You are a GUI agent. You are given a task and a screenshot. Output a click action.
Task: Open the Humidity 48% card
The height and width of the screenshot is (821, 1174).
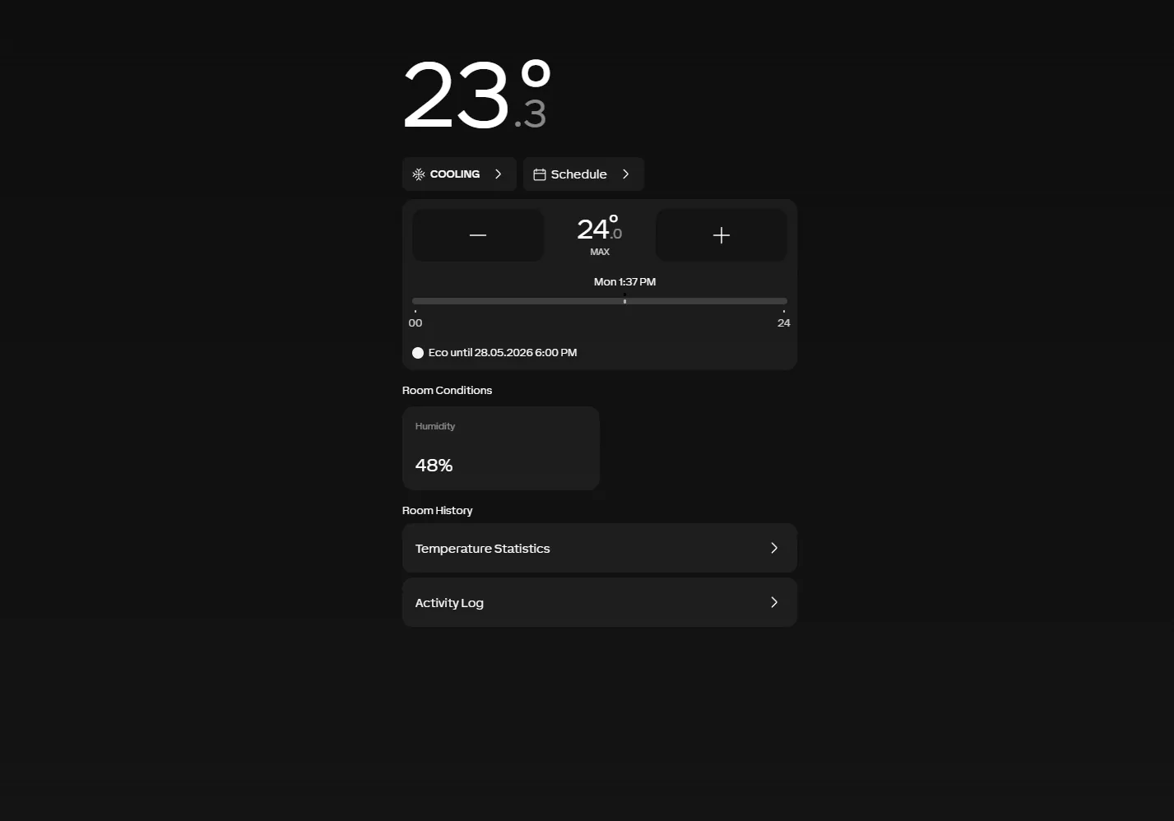[x=501, y=448]
